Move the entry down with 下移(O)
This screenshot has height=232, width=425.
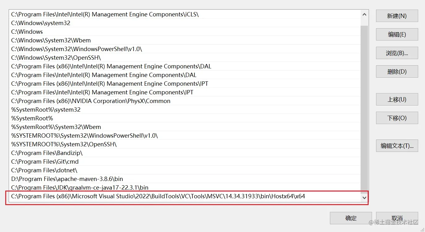pos(397,118)
